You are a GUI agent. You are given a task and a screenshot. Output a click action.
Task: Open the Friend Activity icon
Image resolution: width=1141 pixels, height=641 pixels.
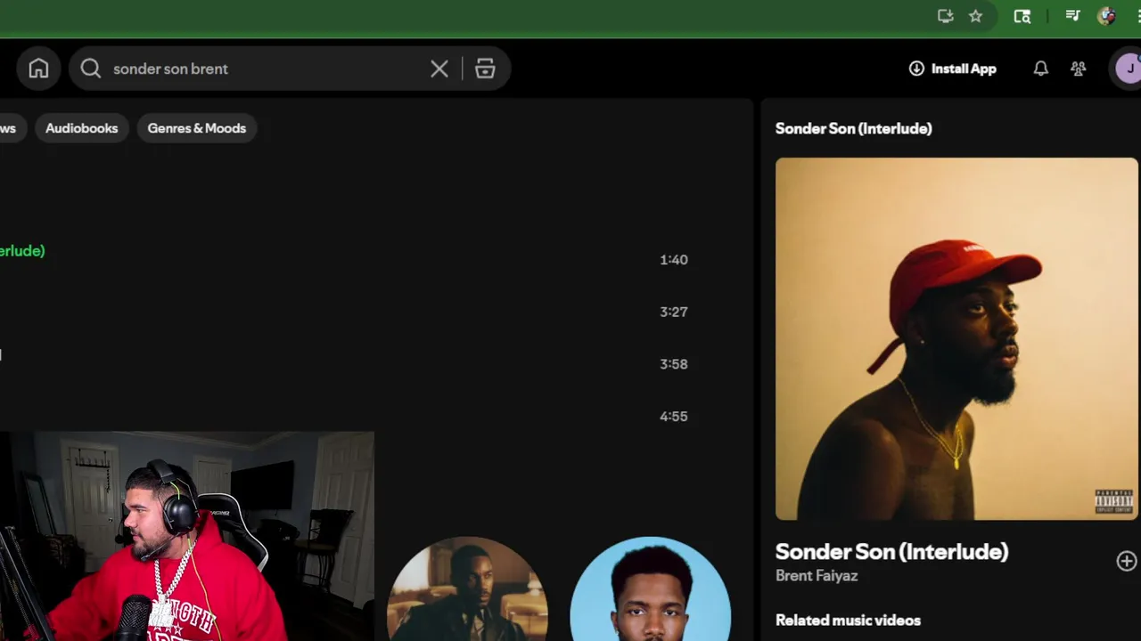[1079, 69]
